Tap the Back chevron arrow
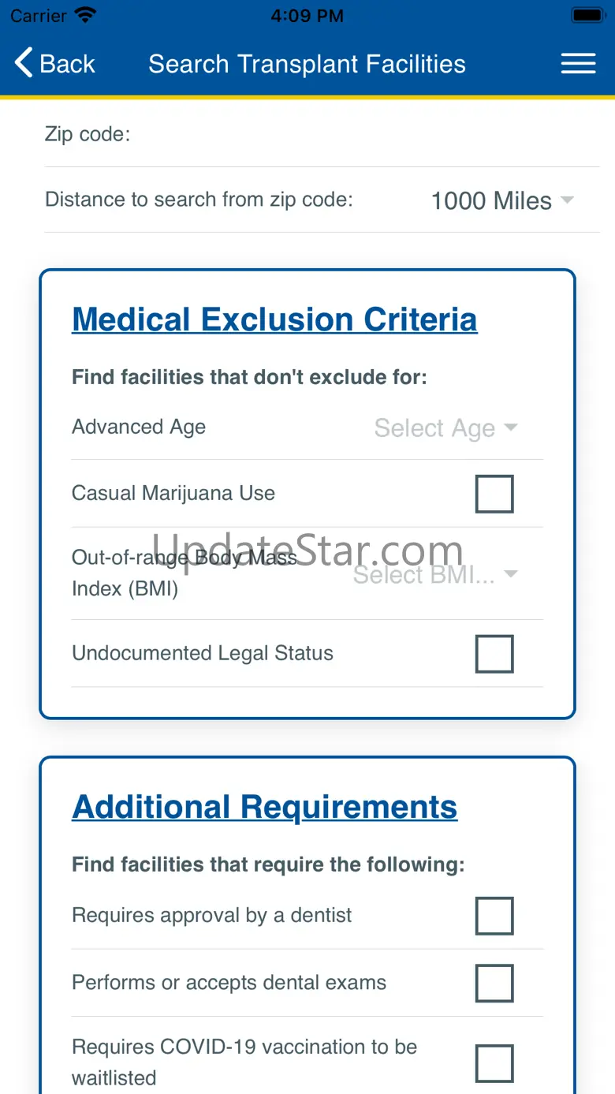Screen dimensions: 615x1094 (x=24, y=63)
